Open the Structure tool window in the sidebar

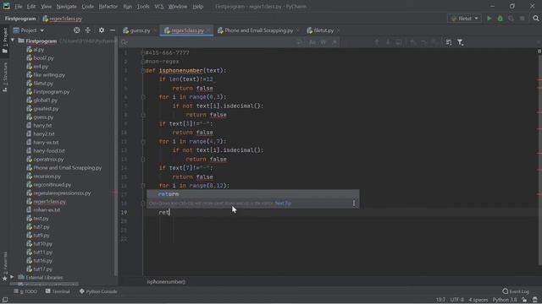pos(5,77)
